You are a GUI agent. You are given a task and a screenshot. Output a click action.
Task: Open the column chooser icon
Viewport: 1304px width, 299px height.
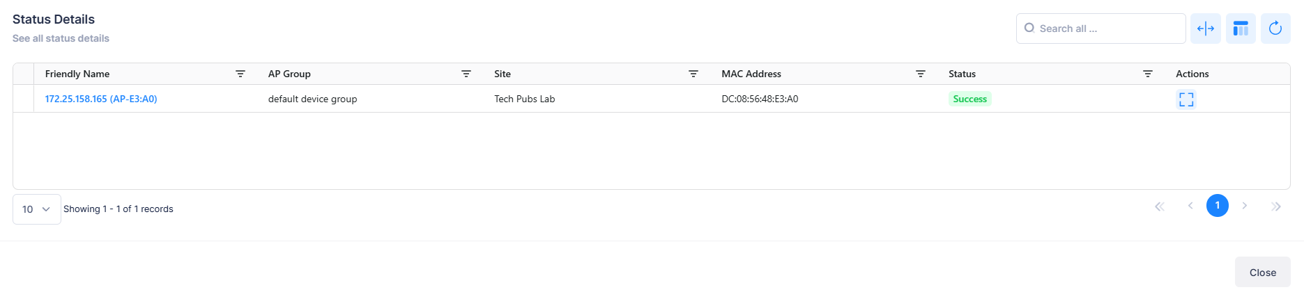(x=1241, y=29)
